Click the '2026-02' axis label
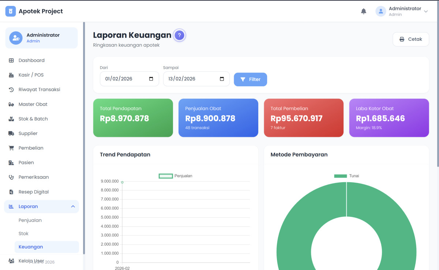Image resolution: width=439 pixels, height=270 pixels. [122, 268]
